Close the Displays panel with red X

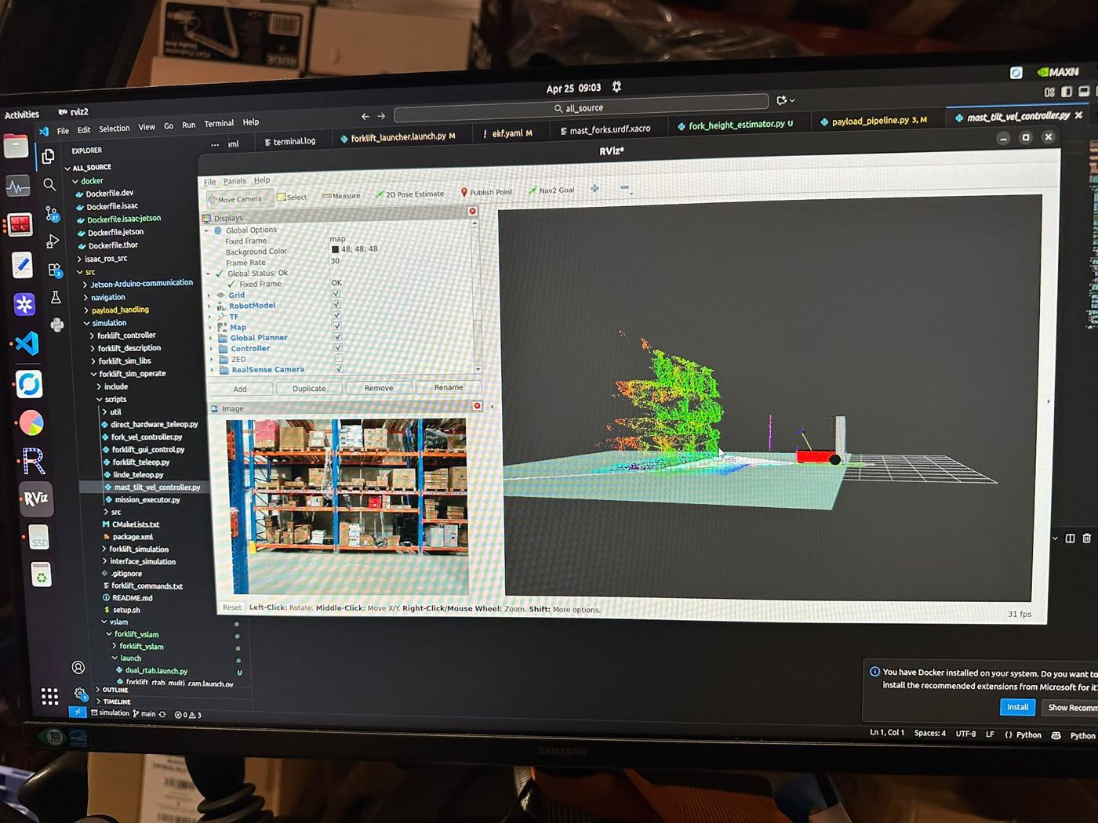pos(472,212)
